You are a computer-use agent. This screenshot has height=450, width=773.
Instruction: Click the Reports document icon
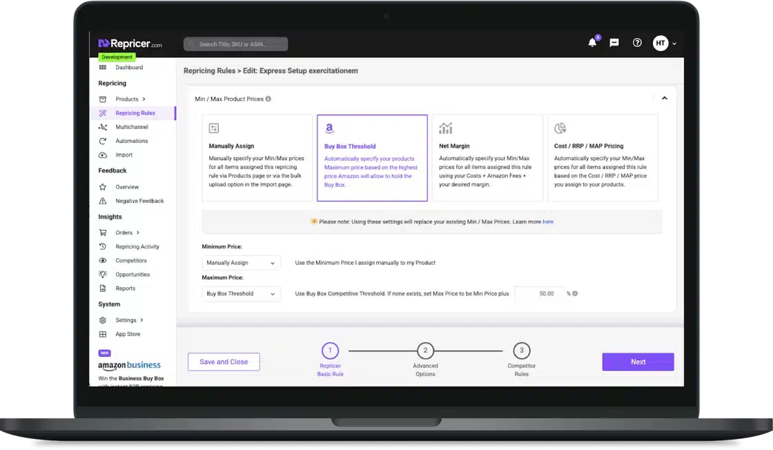[103, 288]
